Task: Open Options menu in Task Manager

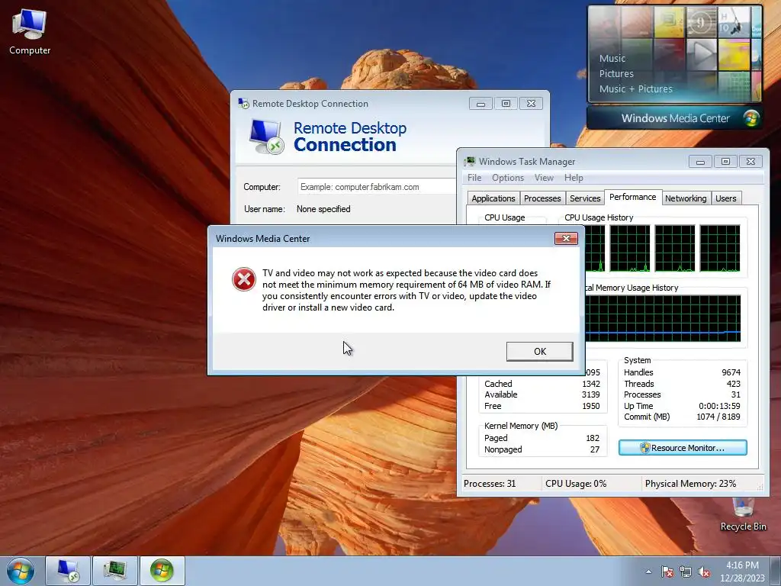Action: click(x=507, y=178)
